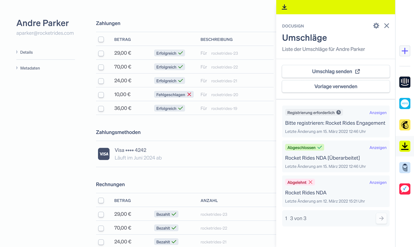
Task: Click Bezahlt badge for invoice rocketrides-21
Action: 166,242
